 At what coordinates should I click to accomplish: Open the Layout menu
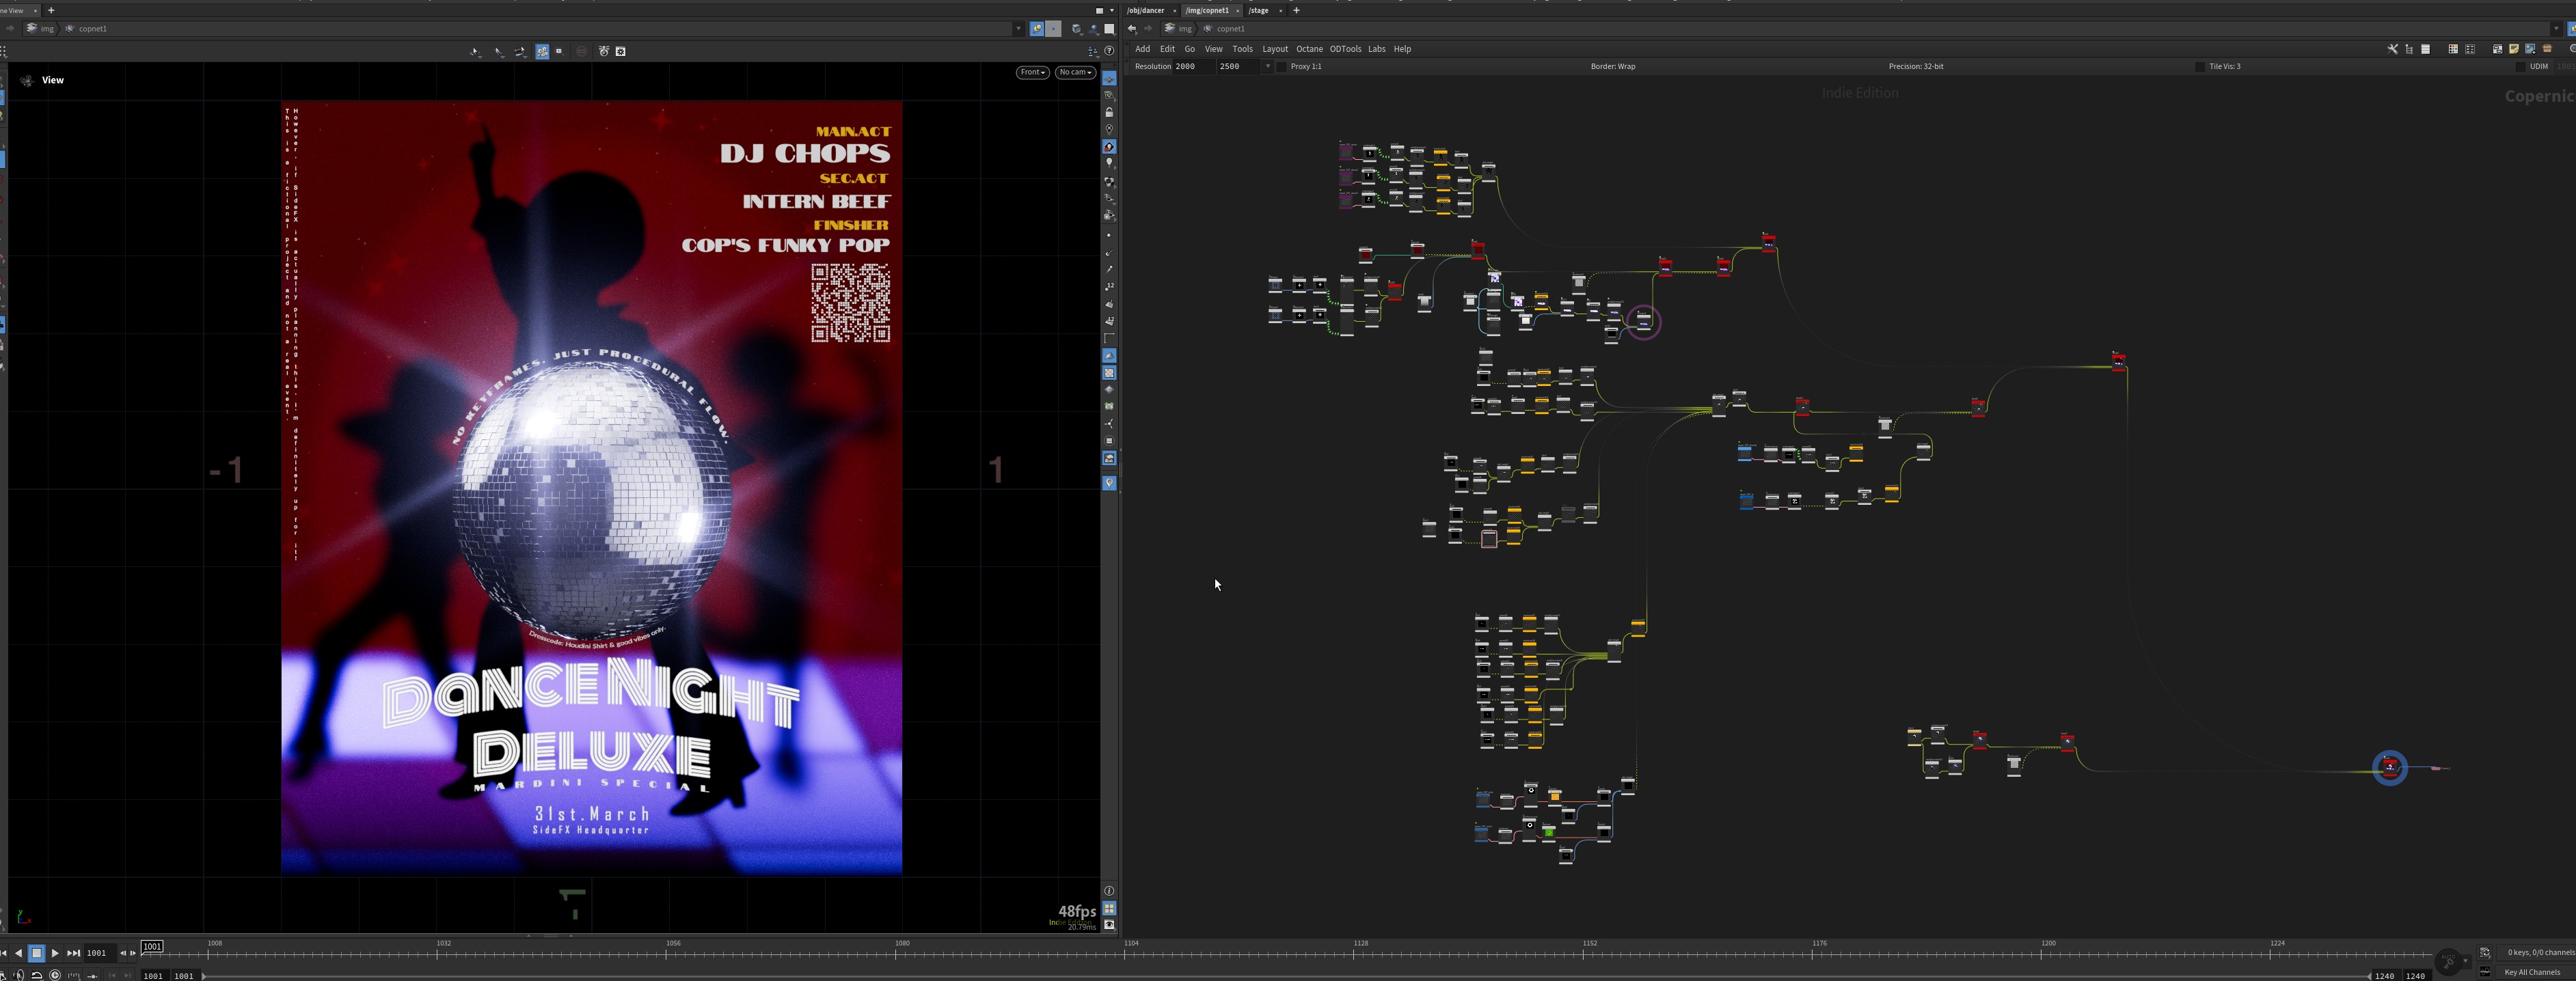1275,49
